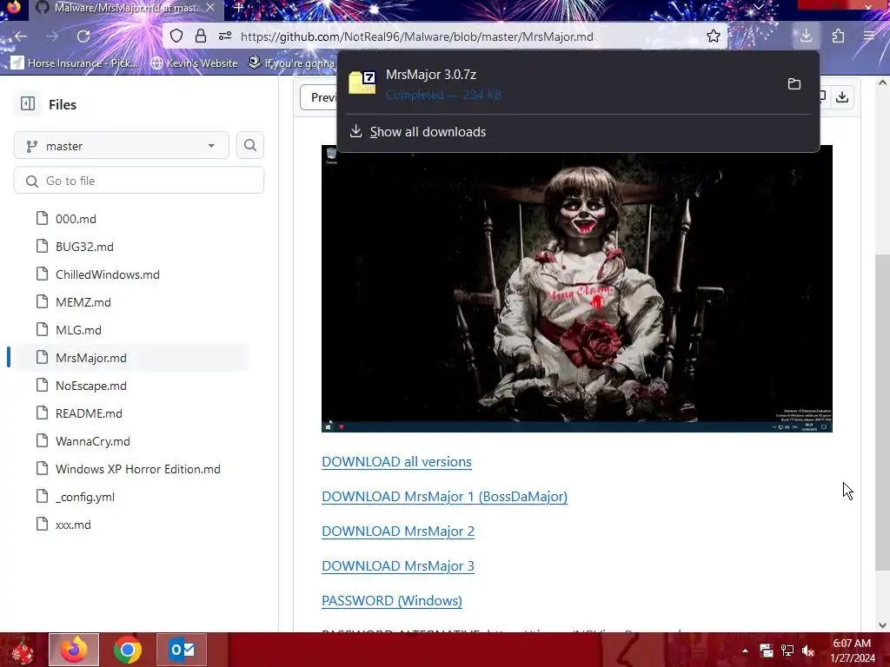Open the site permissions icon in address bar

click(225, 36)
